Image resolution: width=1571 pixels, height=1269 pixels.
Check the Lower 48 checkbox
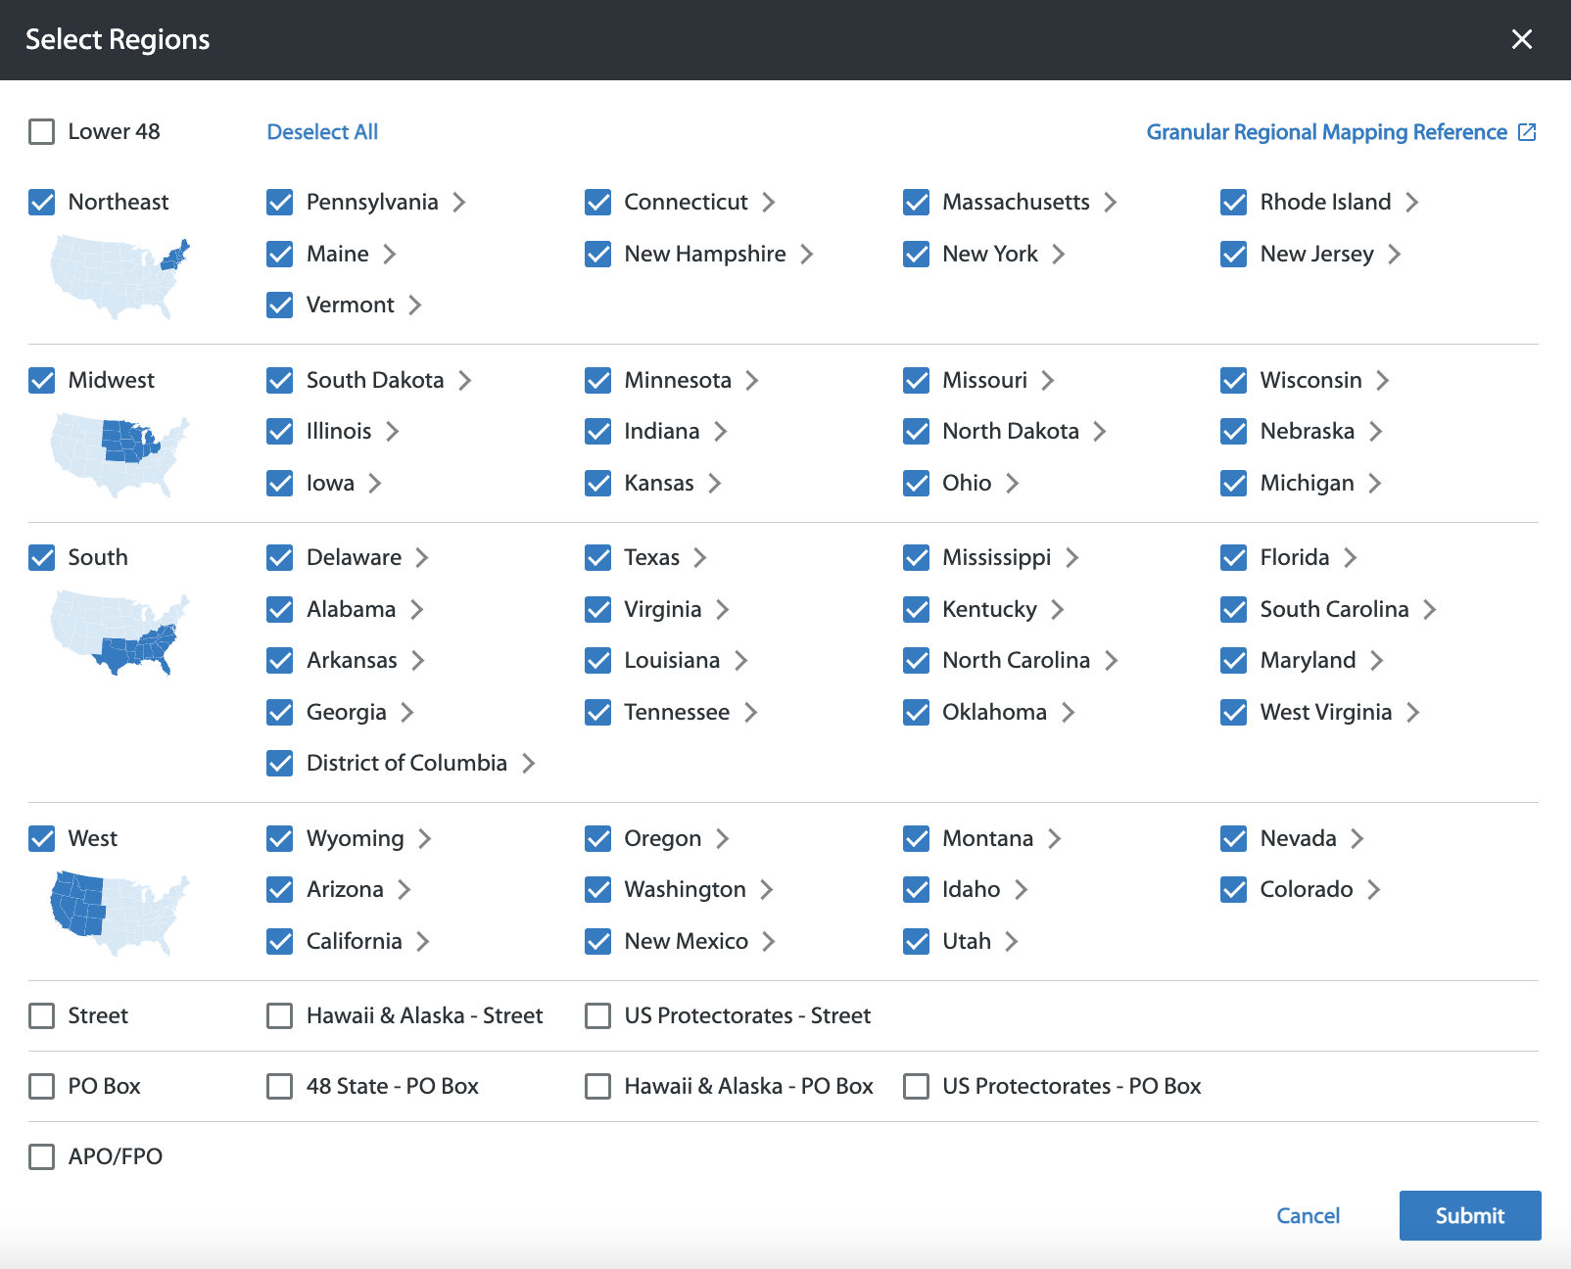pyautogui.click(x=41, y=131)
